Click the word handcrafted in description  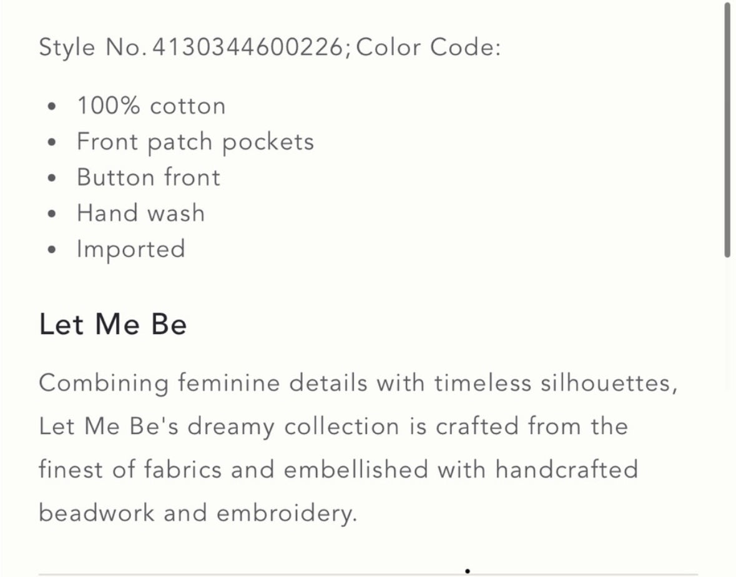(567, 470)
